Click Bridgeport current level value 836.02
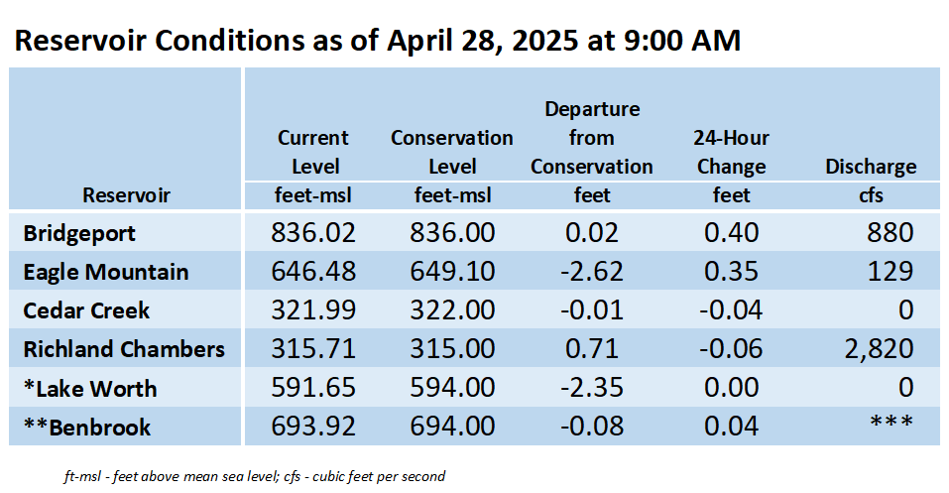This screenshot has width=949, height=493. tap(313, 232)
